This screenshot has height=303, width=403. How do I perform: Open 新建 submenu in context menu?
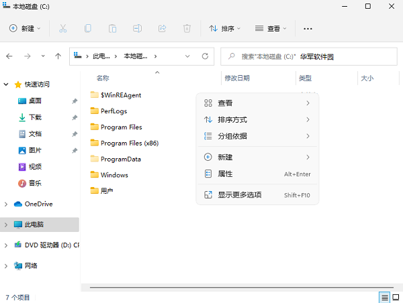[257, 157]
